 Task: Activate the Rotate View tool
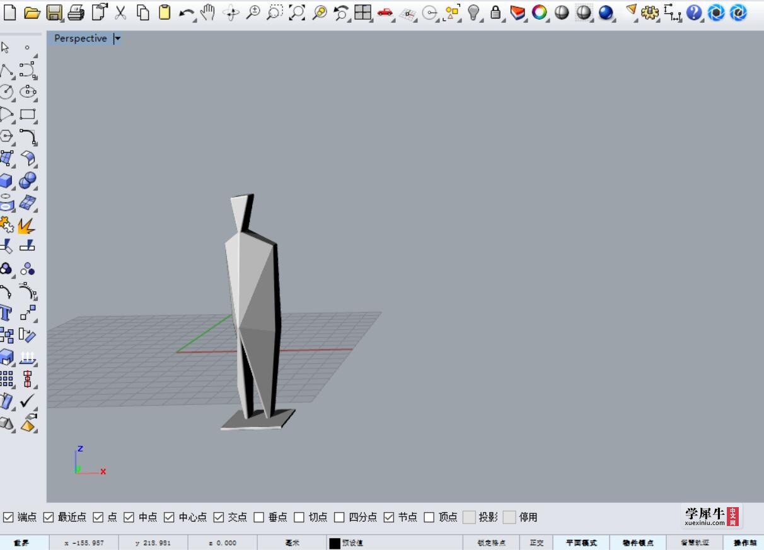click(231, 13)
